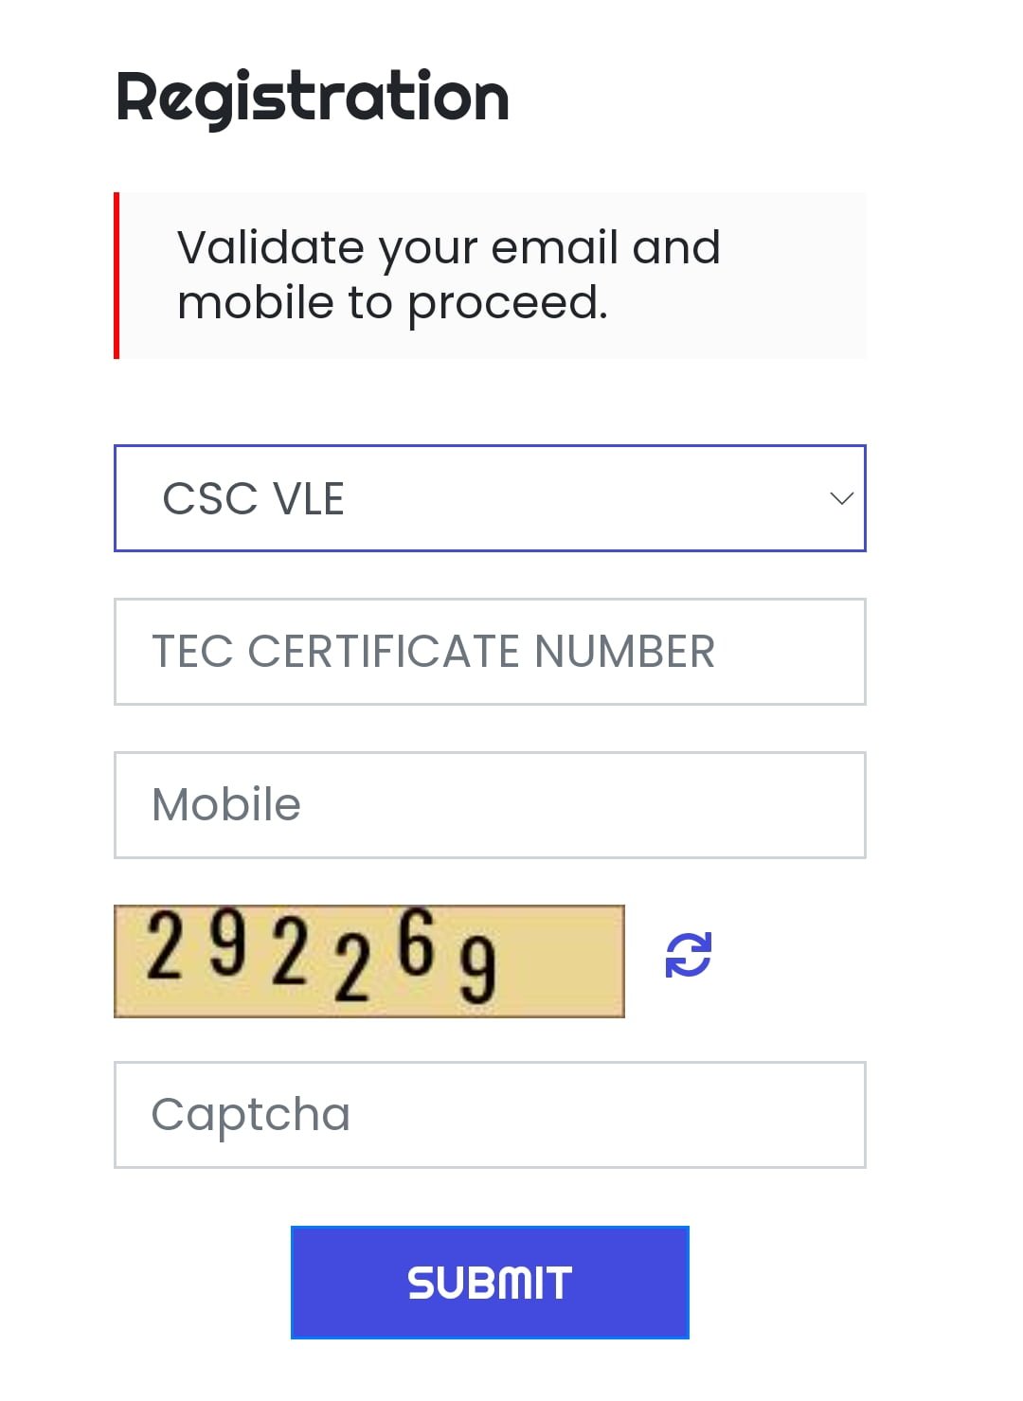
Task: Click the Captcha placeholder text
Action: [251, 1115]
